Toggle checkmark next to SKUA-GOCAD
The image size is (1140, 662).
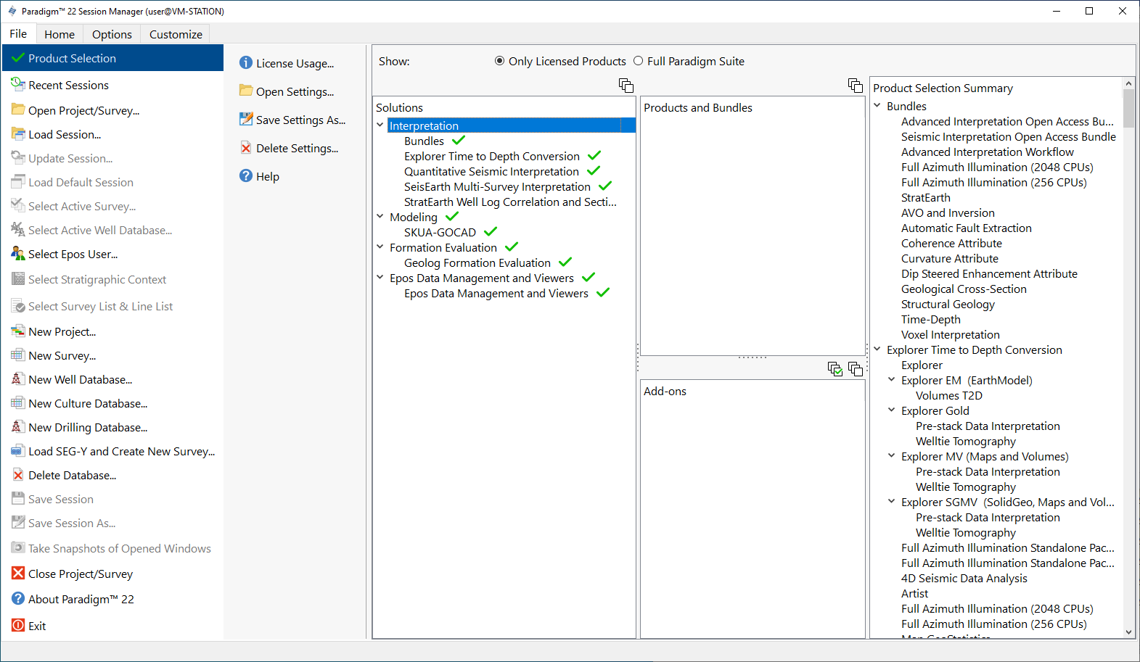click(x=491, y=231)
